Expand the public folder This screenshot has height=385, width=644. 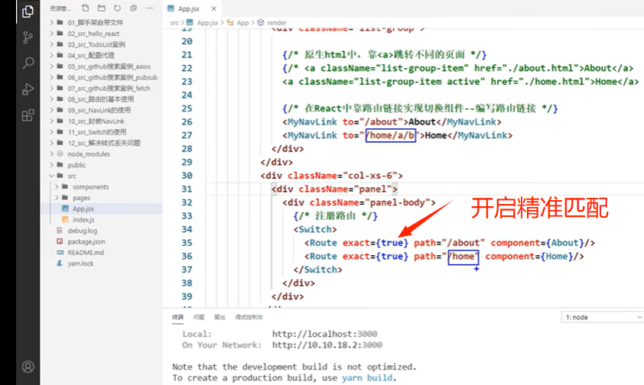(76, 165)
